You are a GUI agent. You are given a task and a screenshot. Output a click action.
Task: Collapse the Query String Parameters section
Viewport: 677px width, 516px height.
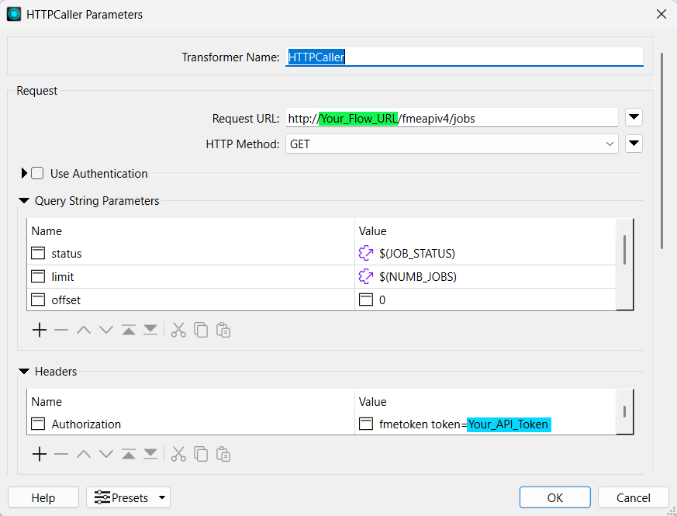(x=24, y=200)
